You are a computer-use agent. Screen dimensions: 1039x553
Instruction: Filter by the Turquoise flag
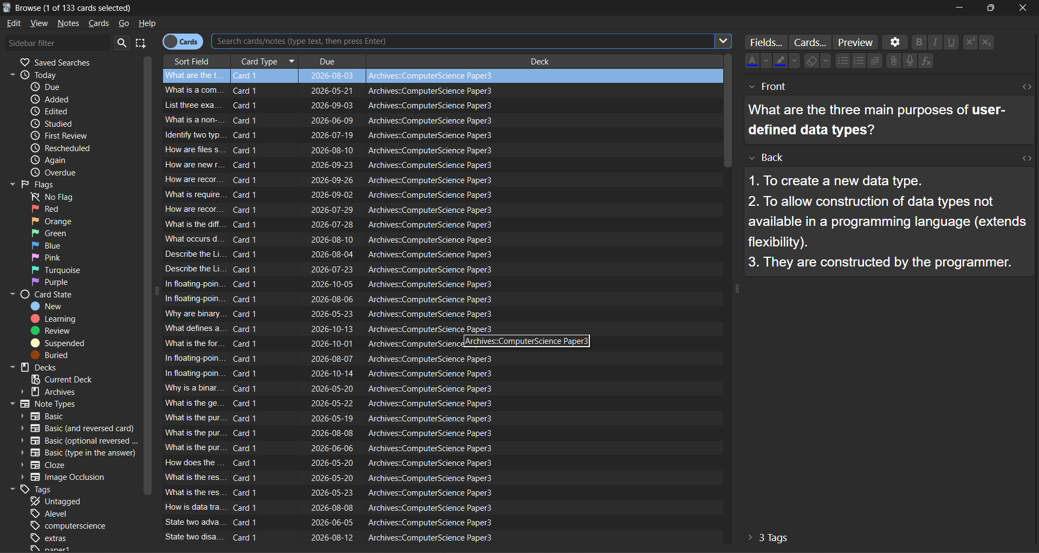[56, 270]
